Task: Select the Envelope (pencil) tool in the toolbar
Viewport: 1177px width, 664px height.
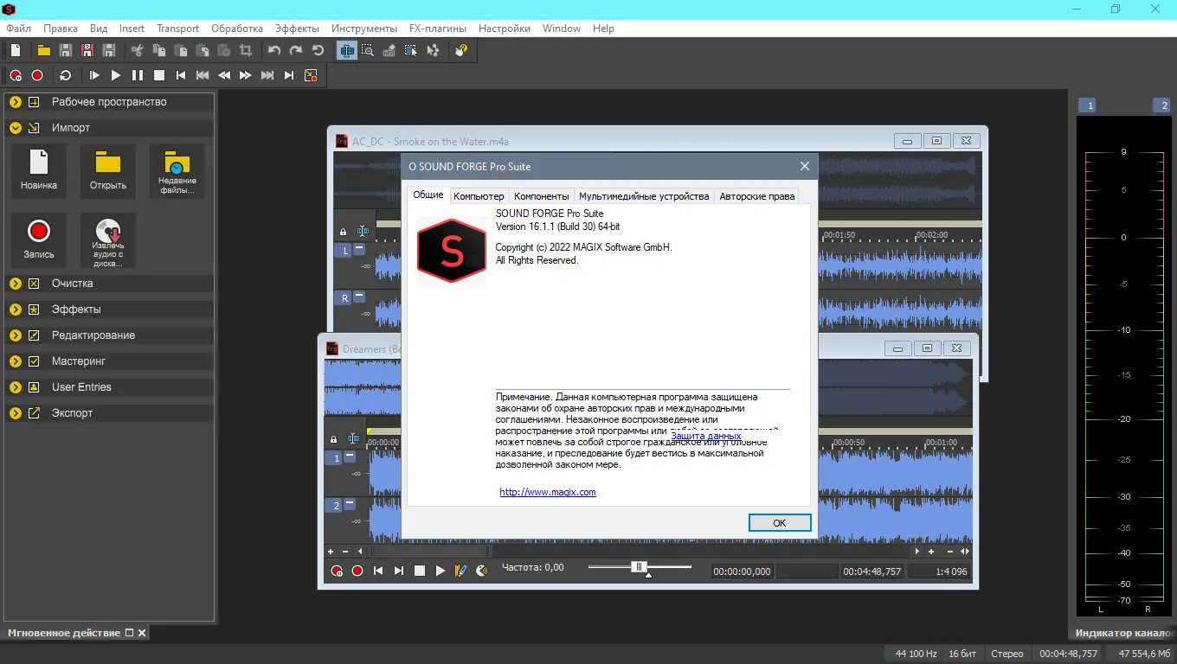Action: click(x=389, y=51)
